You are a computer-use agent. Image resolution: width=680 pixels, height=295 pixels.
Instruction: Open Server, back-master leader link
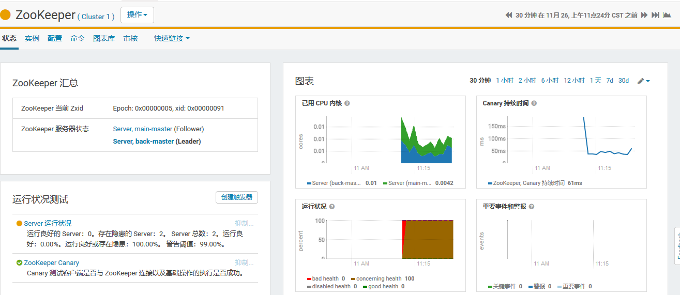click(143, 142)
